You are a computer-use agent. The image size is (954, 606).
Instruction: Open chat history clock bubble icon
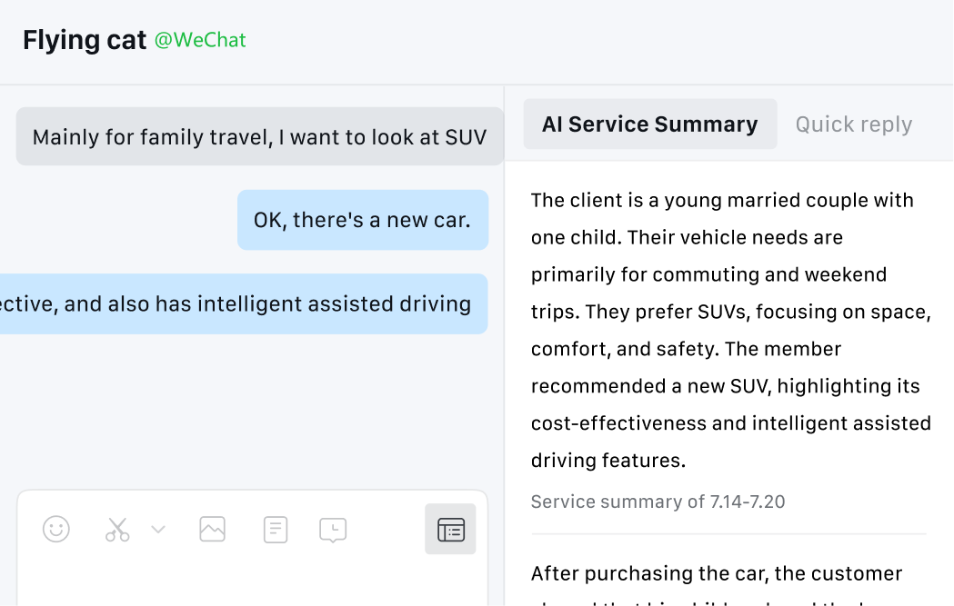click(x=333, y=530)
